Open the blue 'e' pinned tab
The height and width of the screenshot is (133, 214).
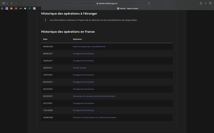[x=30, y=9]
